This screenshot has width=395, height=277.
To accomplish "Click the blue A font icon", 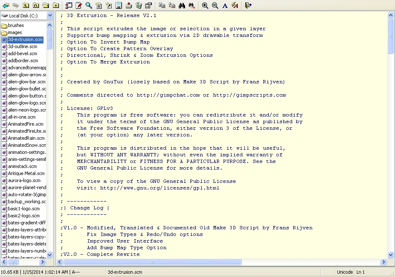I will click(x=225, y=5).
